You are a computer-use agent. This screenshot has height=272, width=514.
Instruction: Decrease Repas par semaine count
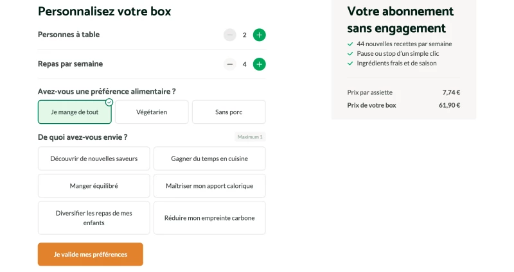click(x=230, y=64)
